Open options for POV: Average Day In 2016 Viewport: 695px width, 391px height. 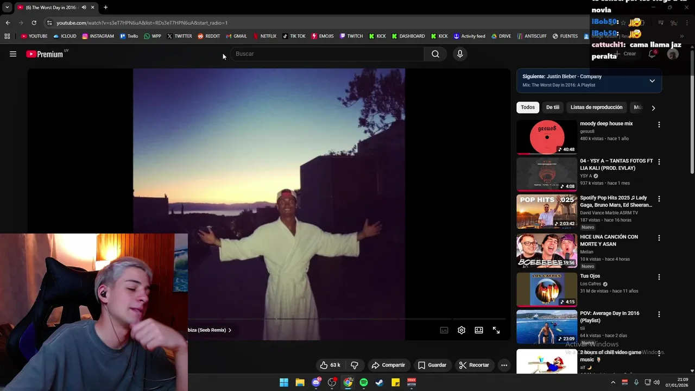pyautogui.click(x=659, y=314)
